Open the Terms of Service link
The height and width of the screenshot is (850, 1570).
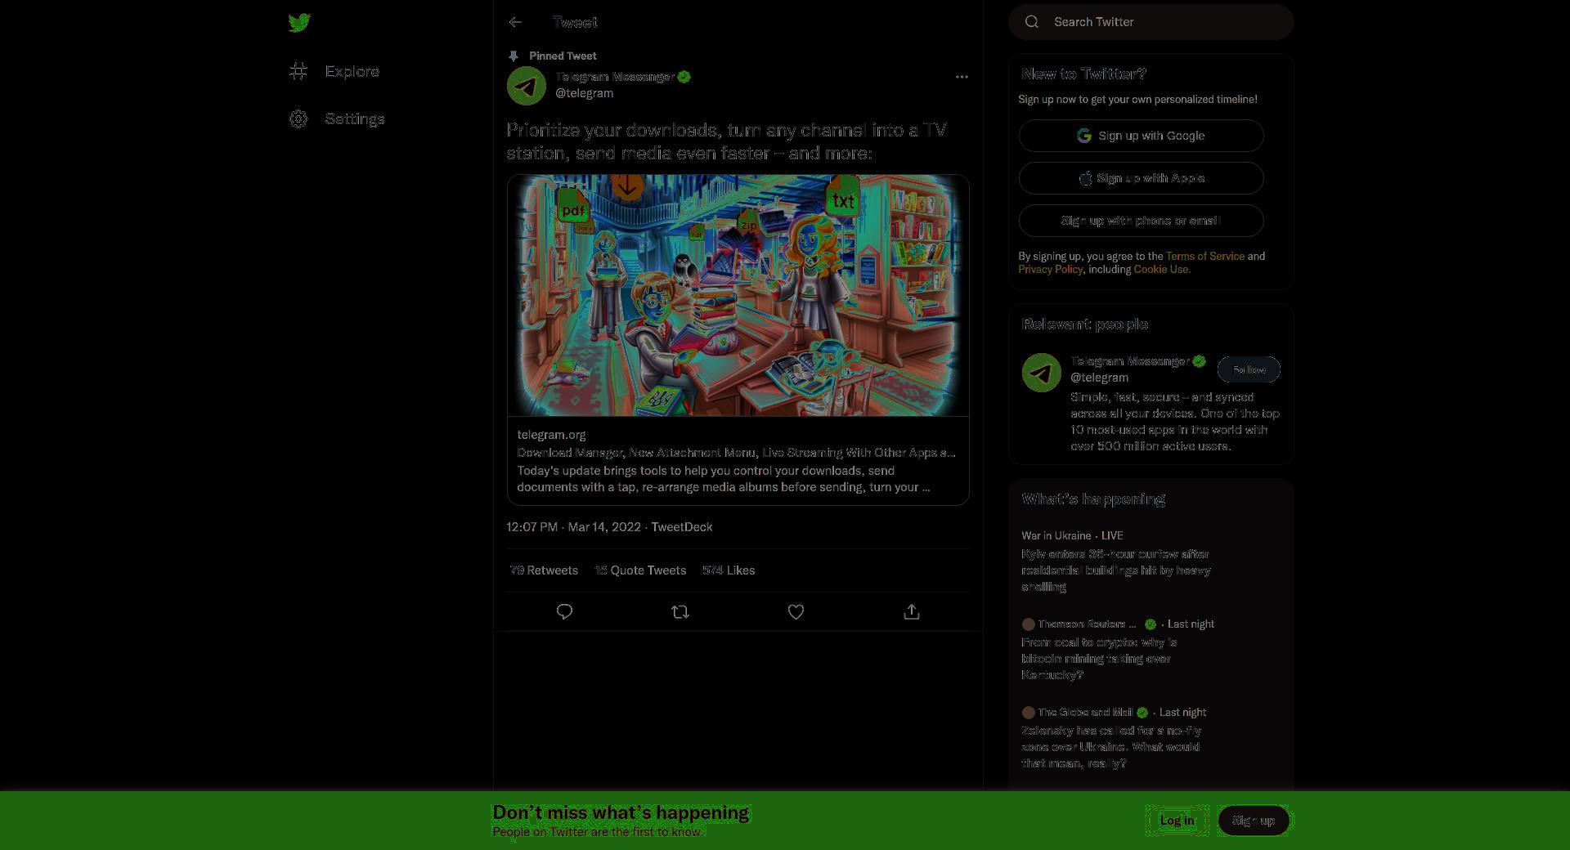click(1204, 256)
